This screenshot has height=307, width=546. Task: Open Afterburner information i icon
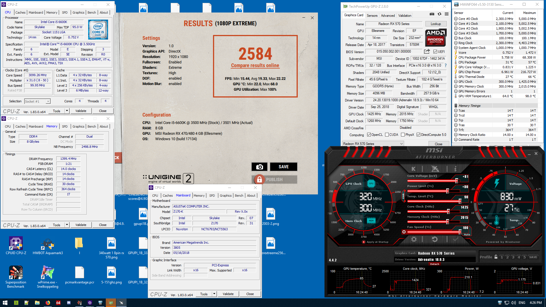tap(455, 169)
